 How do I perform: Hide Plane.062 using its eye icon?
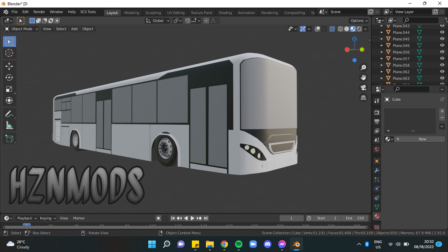[x=442, y=72]
